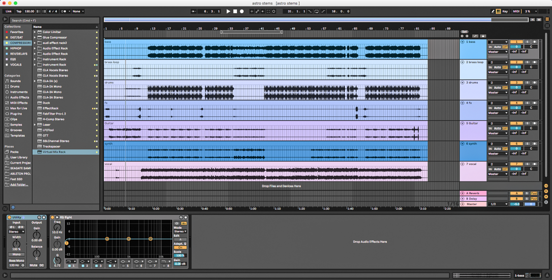
Task: Click the lock envelopes icon
Action: point(483,36)
